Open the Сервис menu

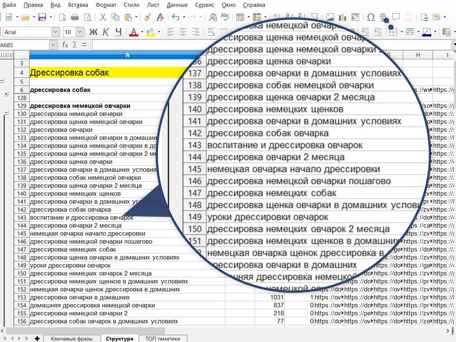coord(205,5)
